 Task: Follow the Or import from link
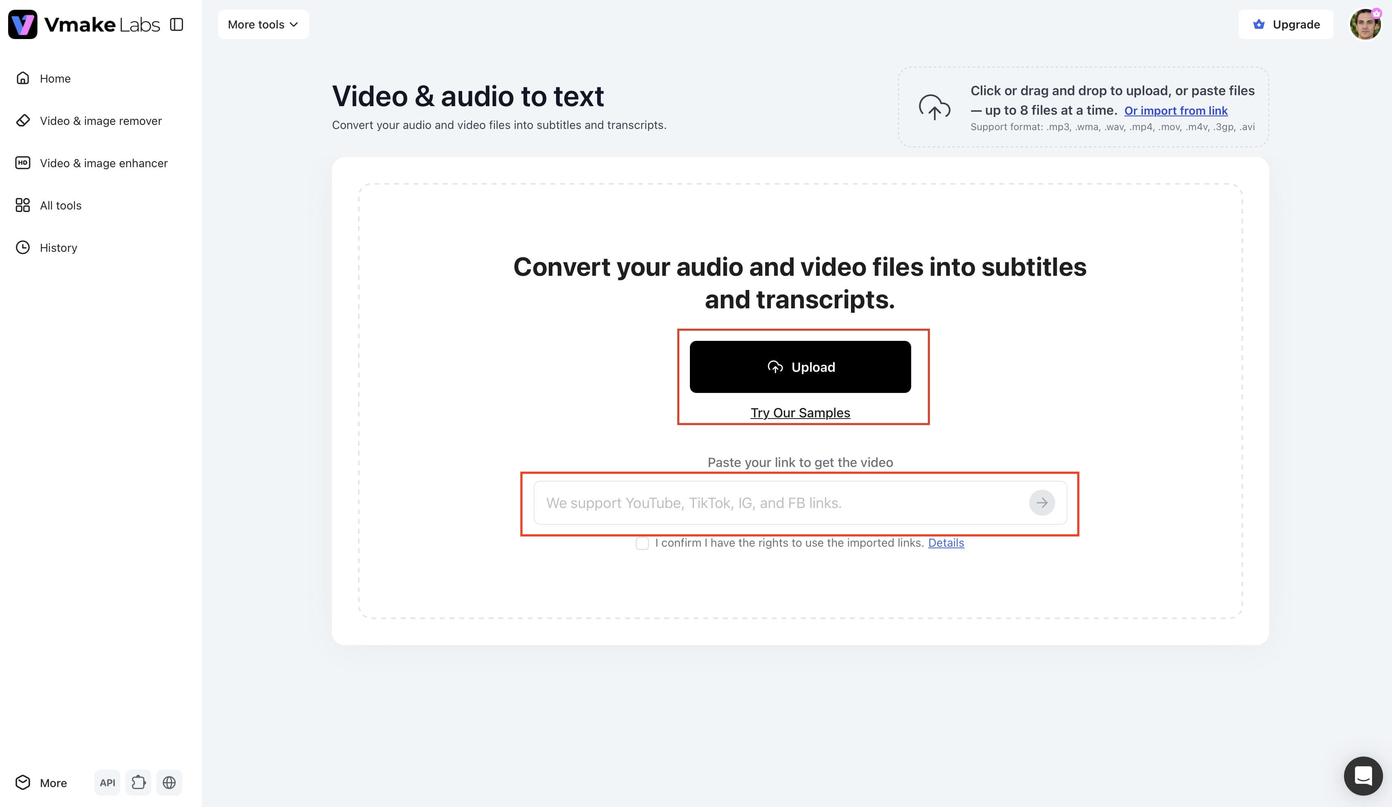tap(1176, 111)
